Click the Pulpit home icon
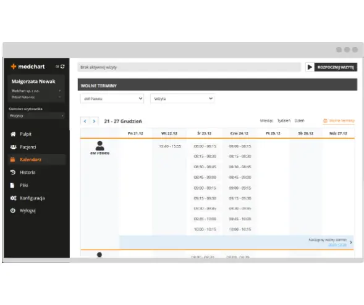 click(x=13, y=134)
